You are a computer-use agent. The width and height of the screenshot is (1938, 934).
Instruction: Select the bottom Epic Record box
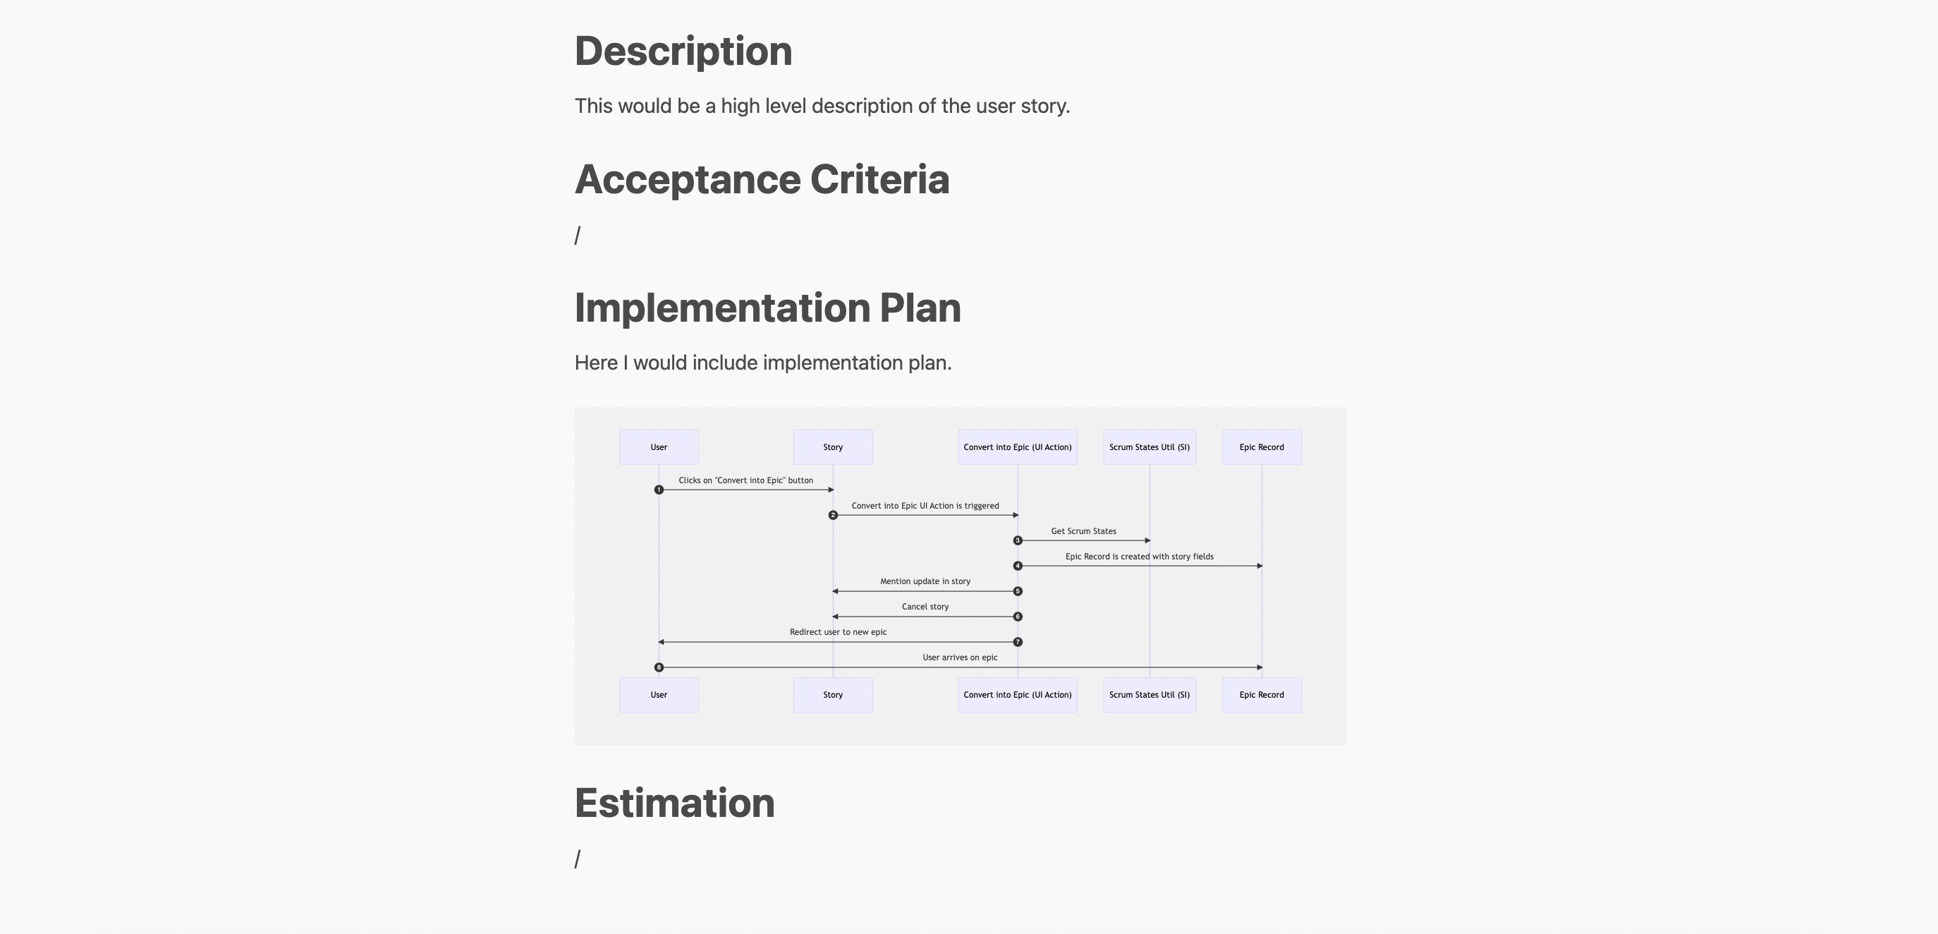tap(1262, 695)
